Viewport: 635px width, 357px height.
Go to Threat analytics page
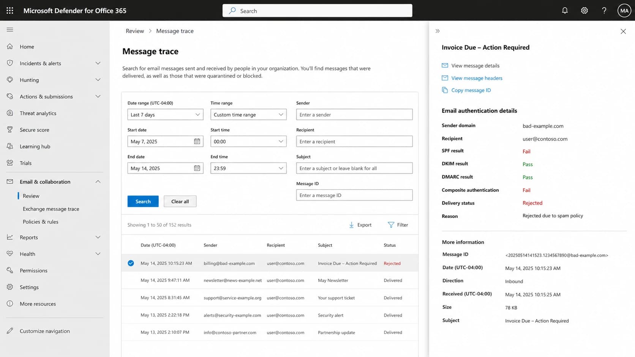pyautogui.click(x=38, y=113)
